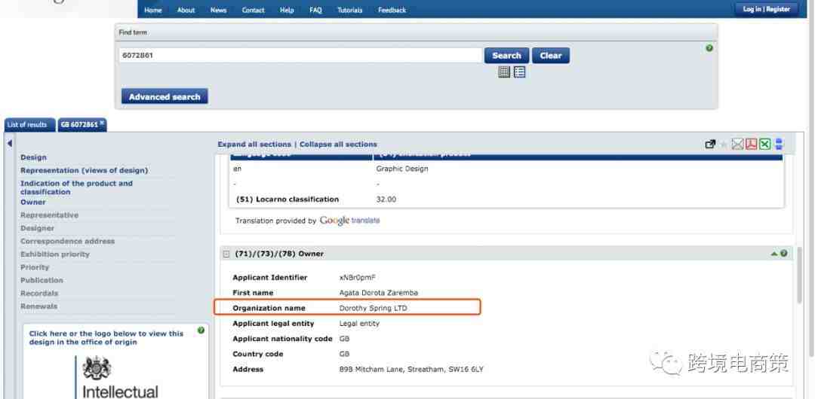Select Dorothy Spring LTD organization name
This screenshot has width=815, height=399.
click(373, 308)
